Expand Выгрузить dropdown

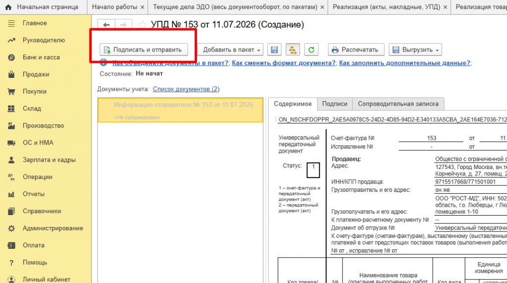tap(415, 50)
